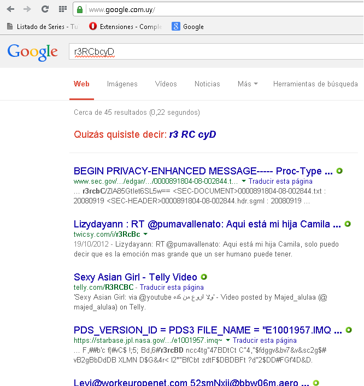Open the Lizydayann RT @pumavallenato result
The height and width of the screenshot is (386, 364).
point(207,224)
